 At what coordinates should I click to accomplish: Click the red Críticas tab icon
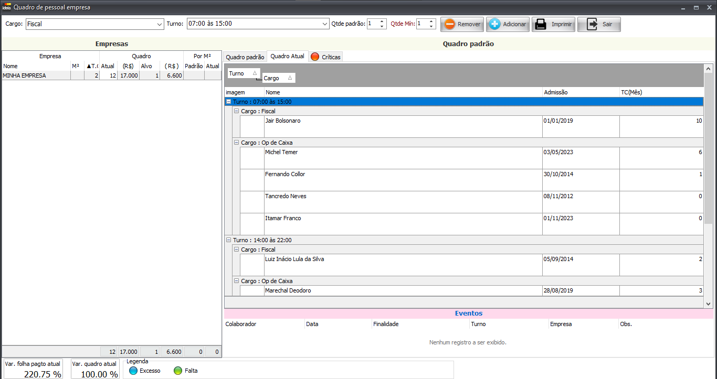(315, 57)
